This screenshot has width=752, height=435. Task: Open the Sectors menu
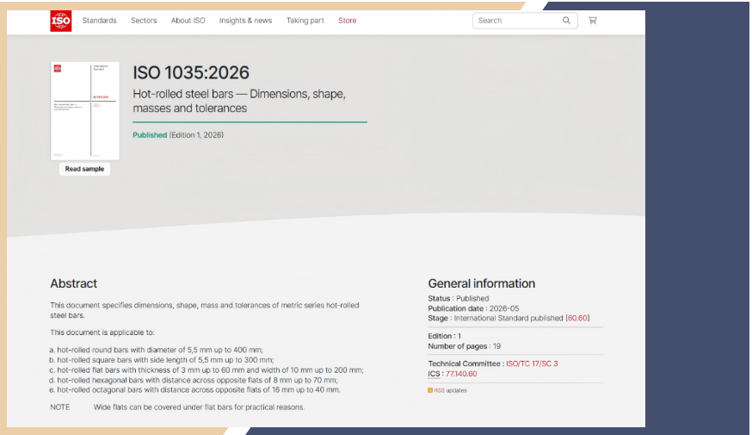pos(144,21)
